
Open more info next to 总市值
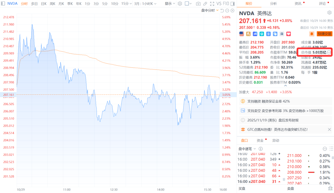[x=329, y=52]
